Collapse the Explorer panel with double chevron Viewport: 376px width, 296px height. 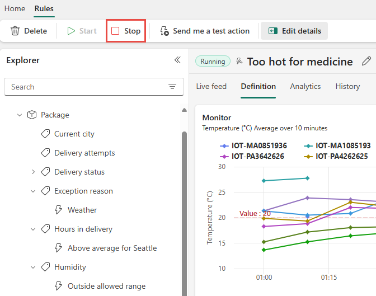(177, 60)
